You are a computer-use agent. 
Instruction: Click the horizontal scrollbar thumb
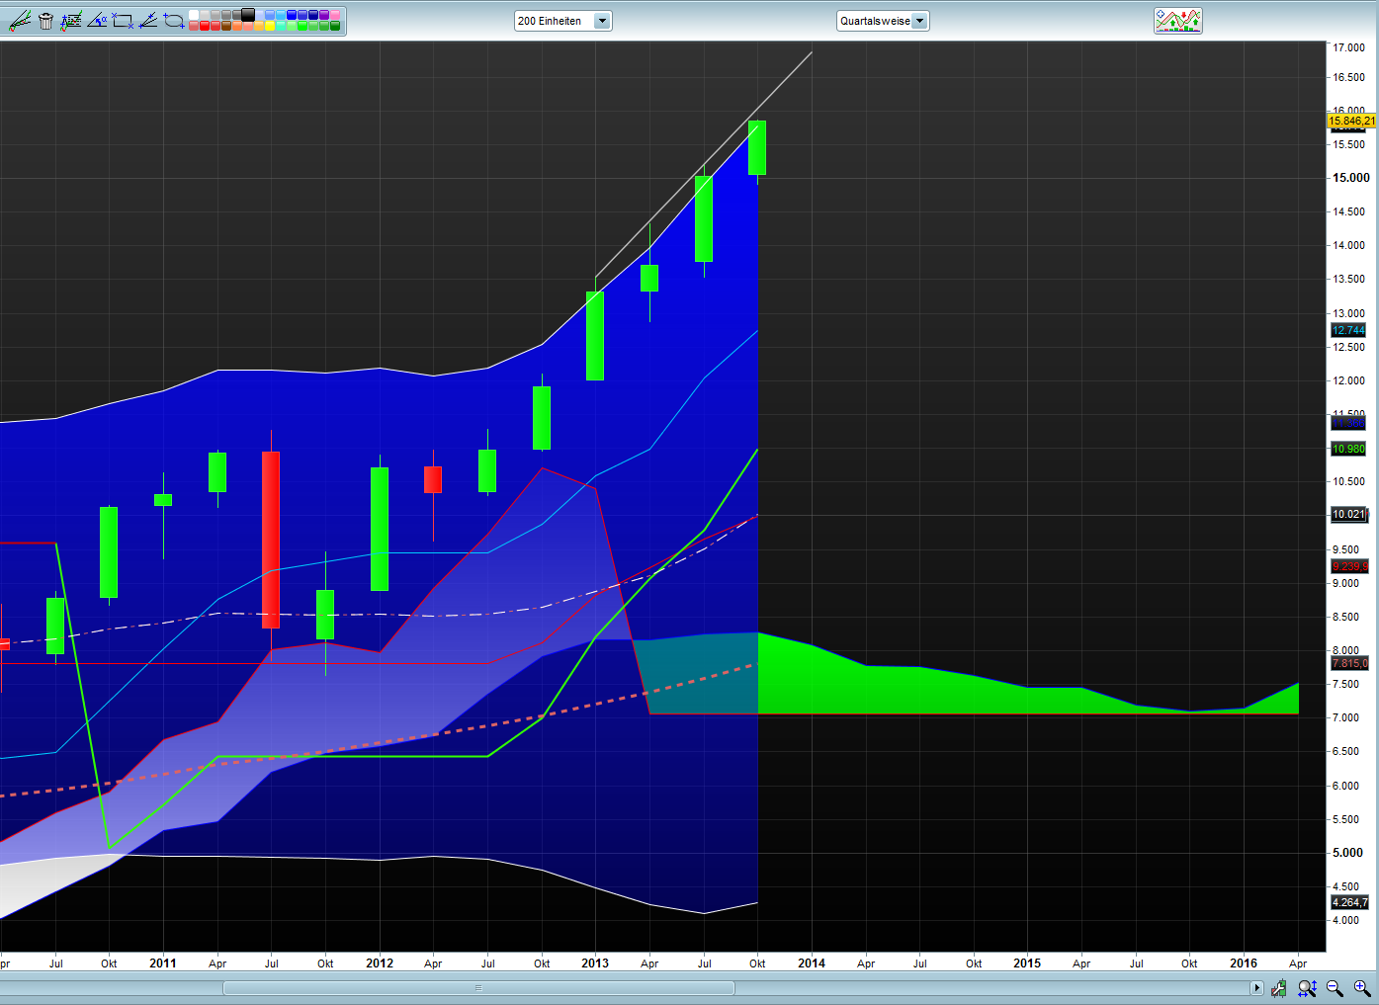pos(478,988)
